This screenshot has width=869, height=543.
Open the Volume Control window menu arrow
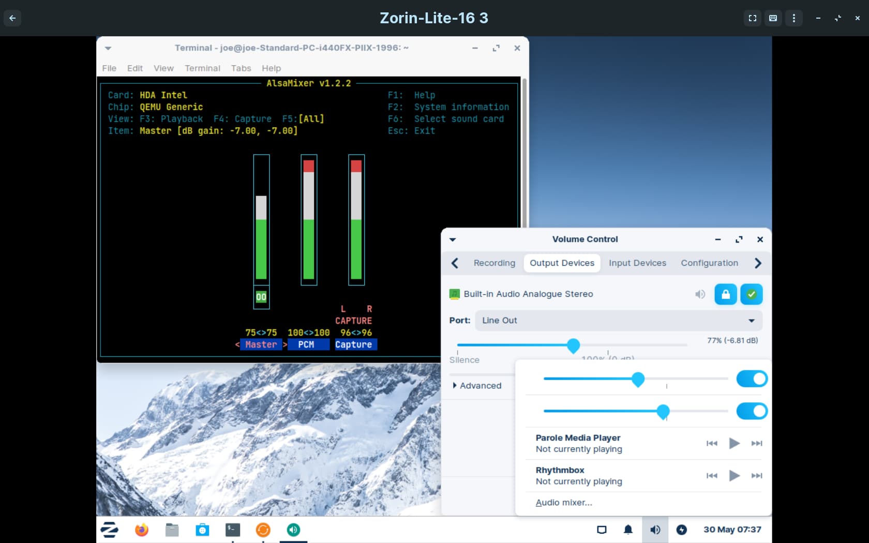tap(453, 239)
